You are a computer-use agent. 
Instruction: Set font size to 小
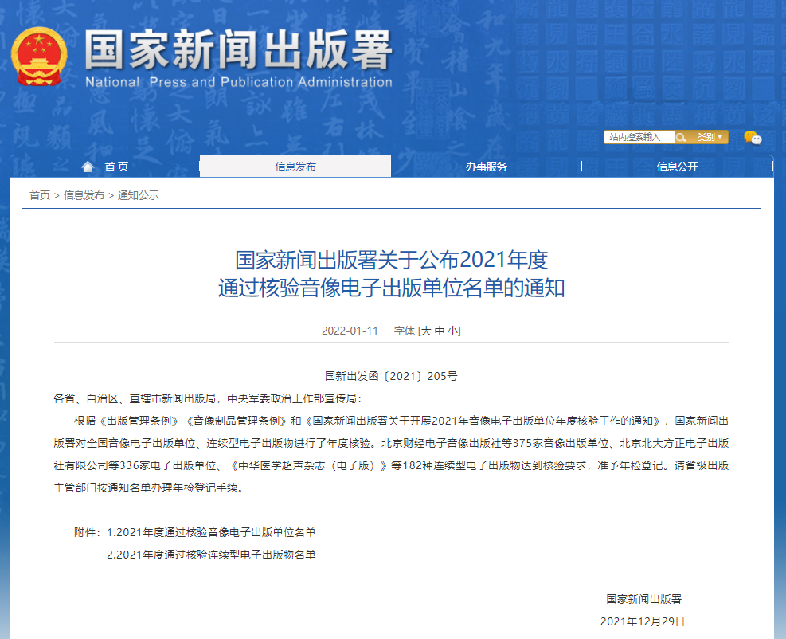[454, 330]
